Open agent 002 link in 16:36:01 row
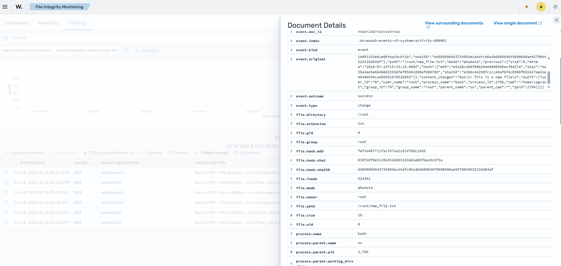561x266 pixels. [78, 173]
